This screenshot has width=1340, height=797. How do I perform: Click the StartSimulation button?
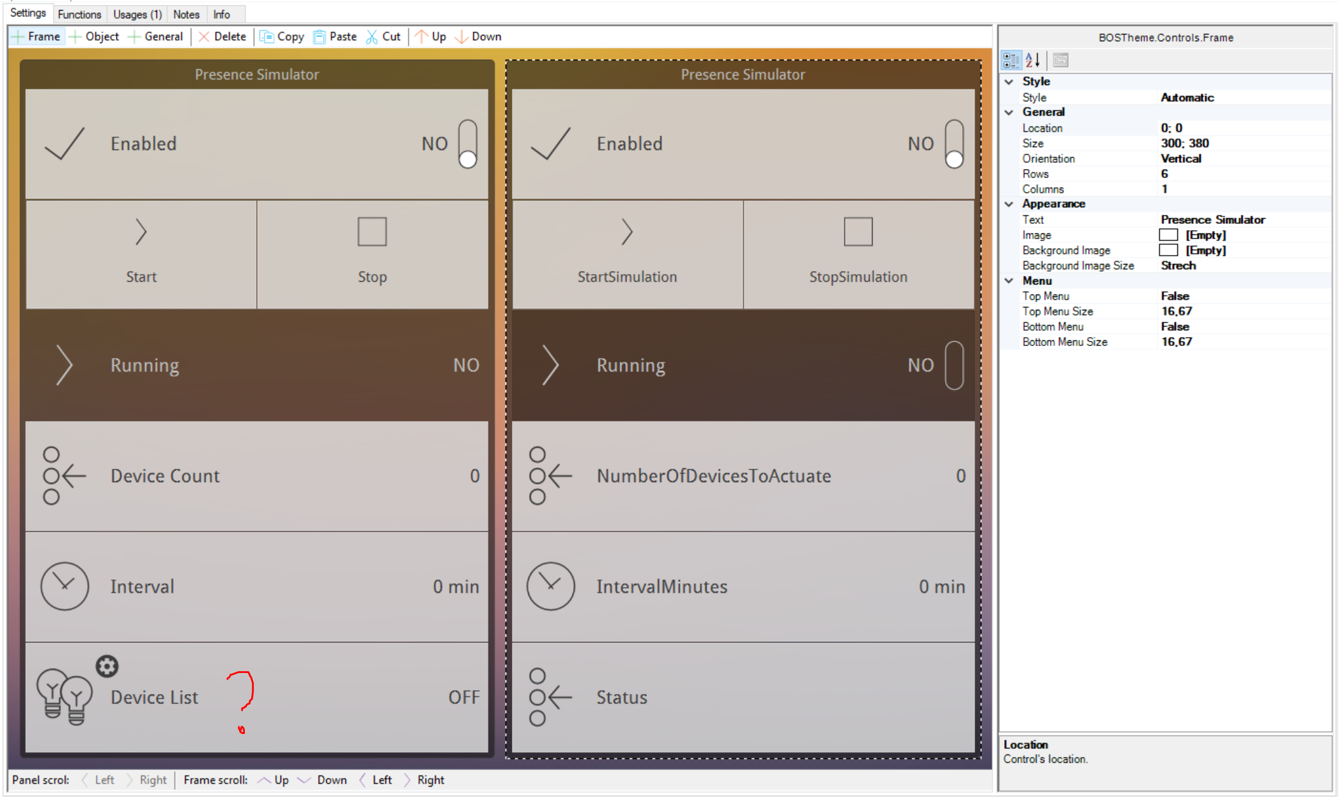tap(627, 254)
